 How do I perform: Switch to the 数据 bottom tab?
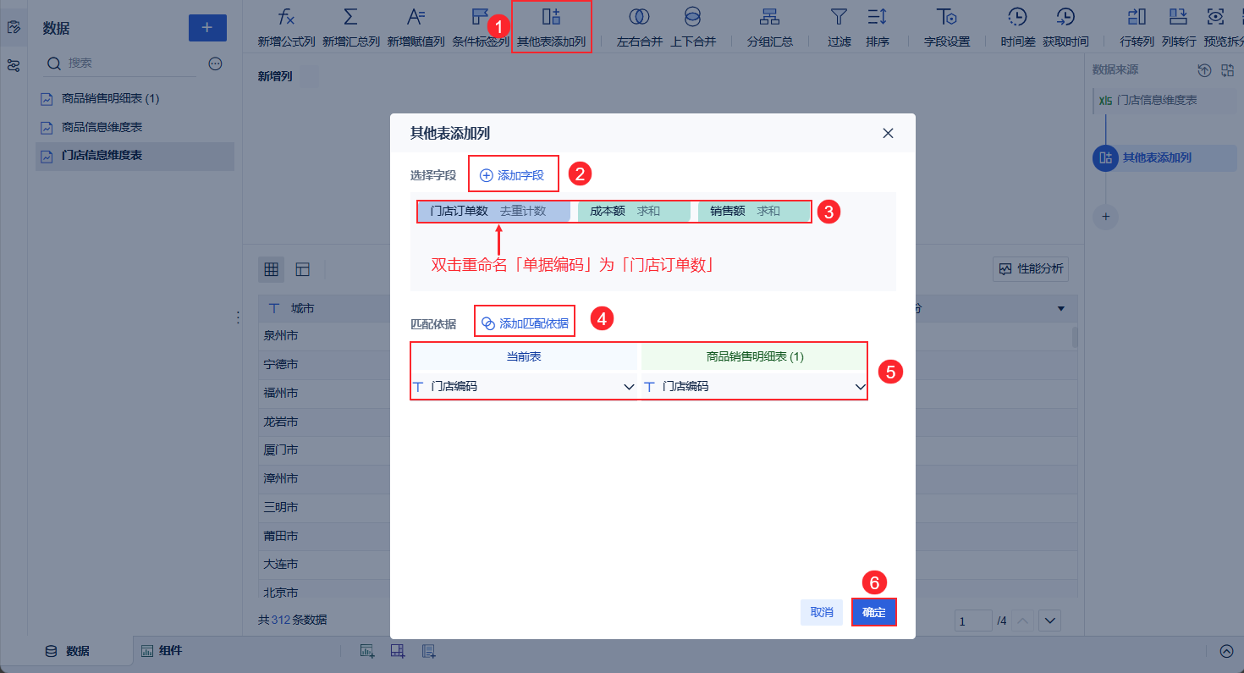pyautogui.click(x=67, y=651)
